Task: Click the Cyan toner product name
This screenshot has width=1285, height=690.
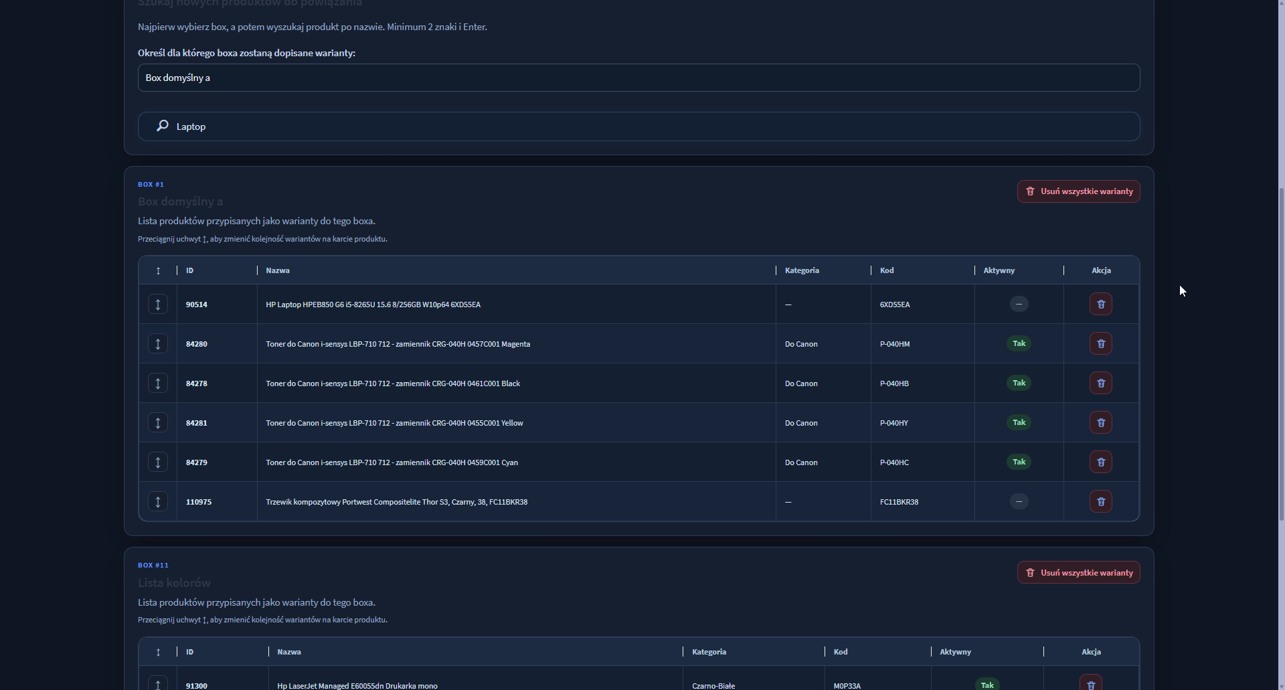Action: click(x=392, y=462)
